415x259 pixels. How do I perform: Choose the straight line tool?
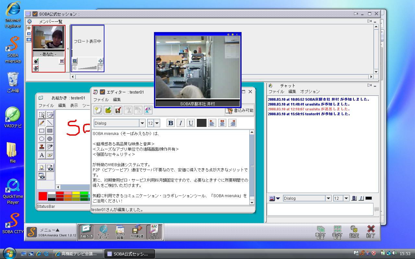(x=50, y=123)
